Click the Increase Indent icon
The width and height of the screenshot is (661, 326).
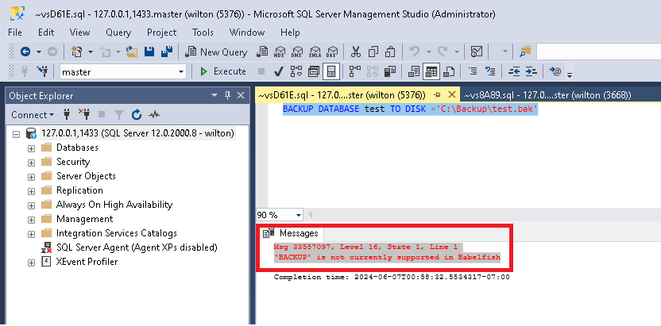(532, 71)
